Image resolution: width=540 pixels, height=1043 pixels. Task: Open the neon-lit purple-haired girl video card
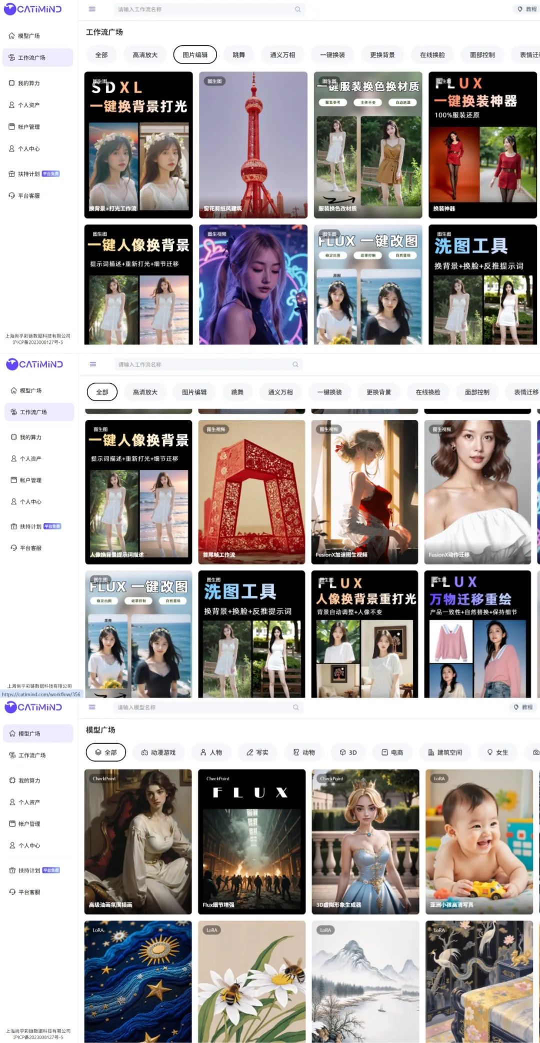click(x=253, y=284)
